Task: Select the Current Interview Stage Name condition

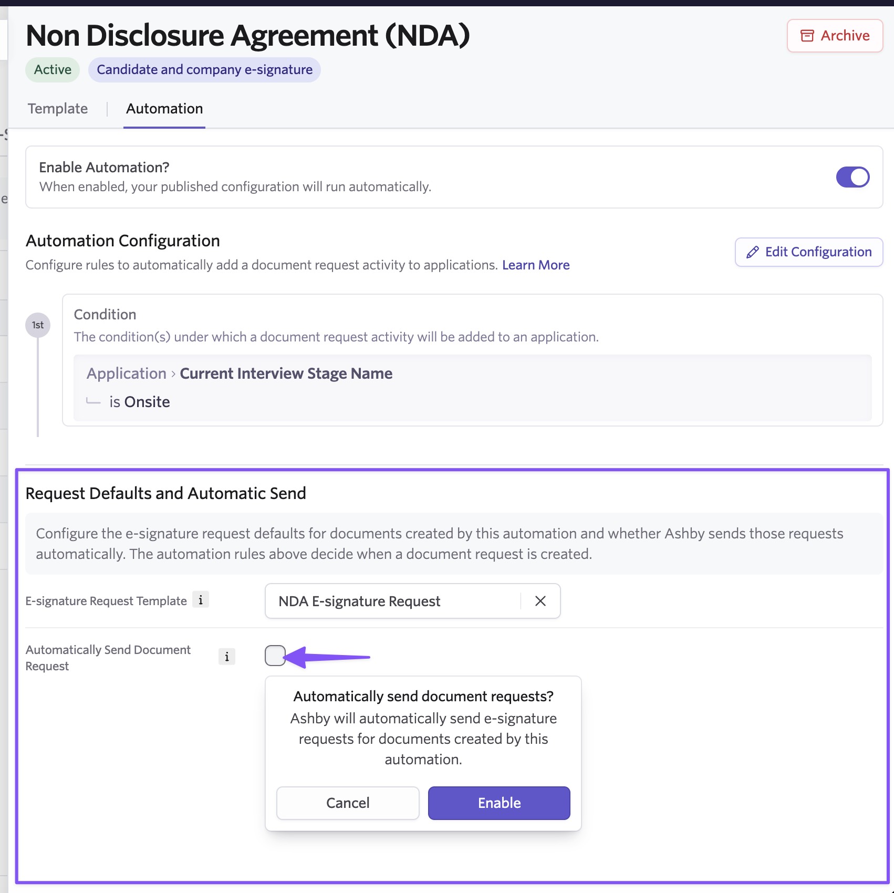Action: (286, 373)
